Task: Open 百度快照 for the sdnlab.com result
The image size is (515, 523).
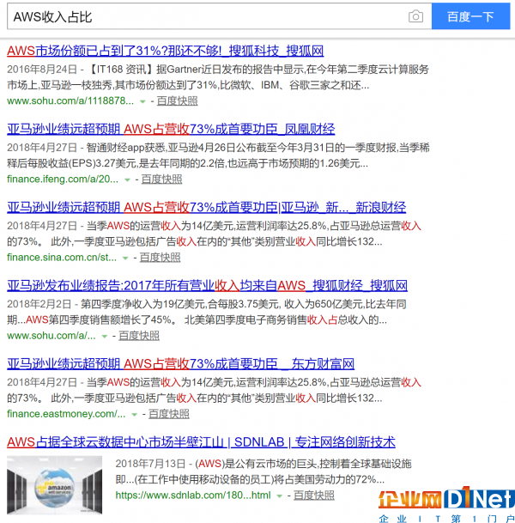Action: click(313, 496)
